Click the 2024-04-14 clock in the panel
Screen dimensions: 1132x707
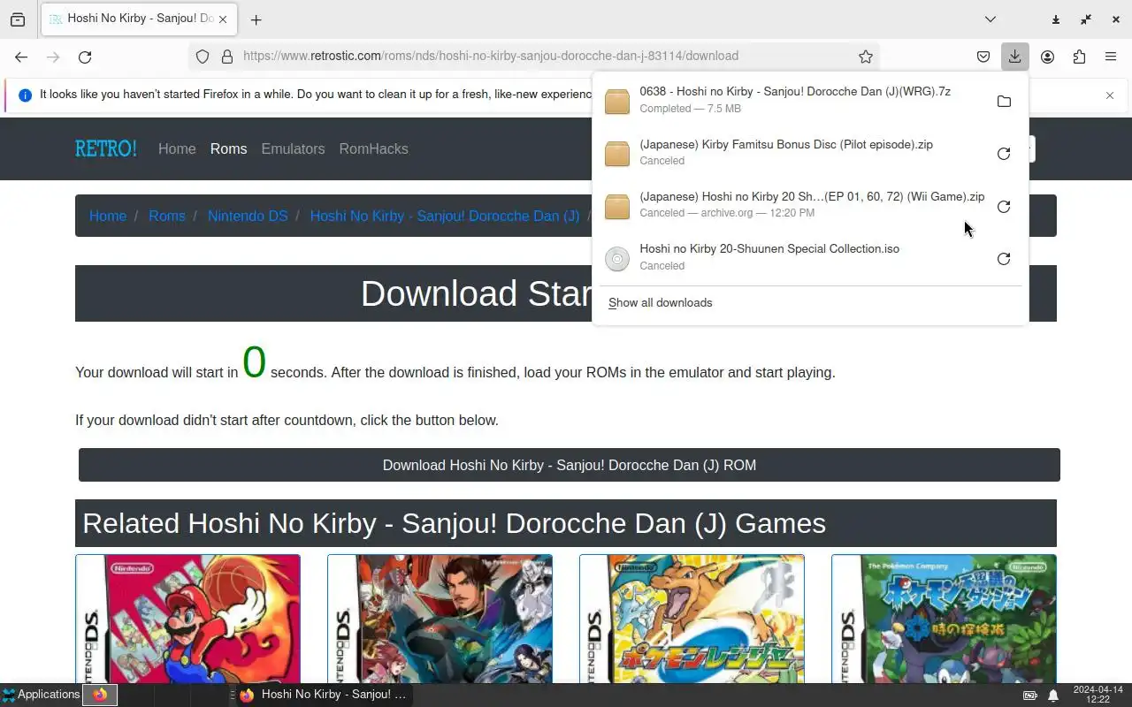click(x=1098, y=695)
